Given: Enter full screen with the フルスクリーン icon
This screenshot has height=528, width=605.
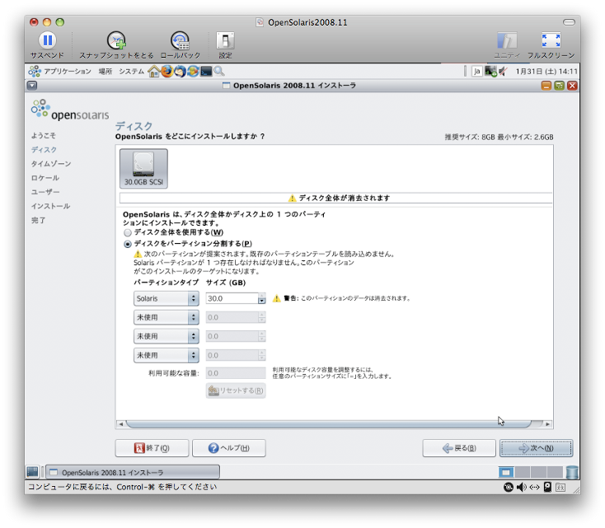Looking at the screenshot, I should click(x=551, y=40).
